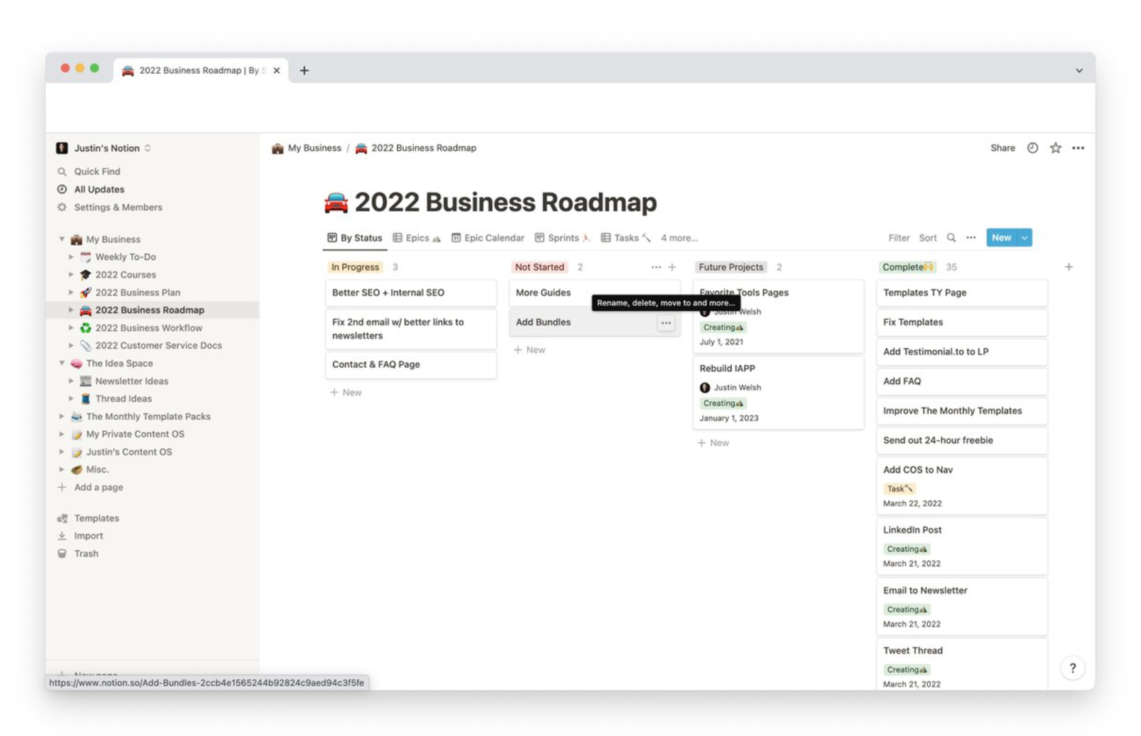This screenshot has height=736, width=1141.
Task: View page history via the clock icon
Action: 1031,147
